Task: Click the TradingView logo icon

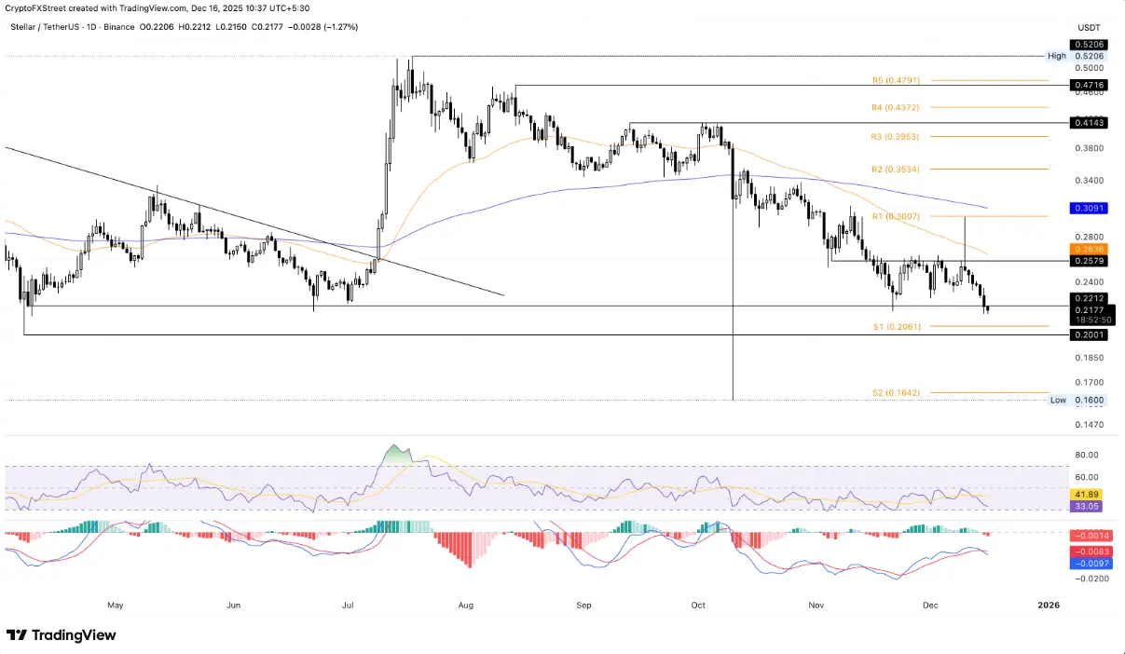Action: tap(16, 634)
